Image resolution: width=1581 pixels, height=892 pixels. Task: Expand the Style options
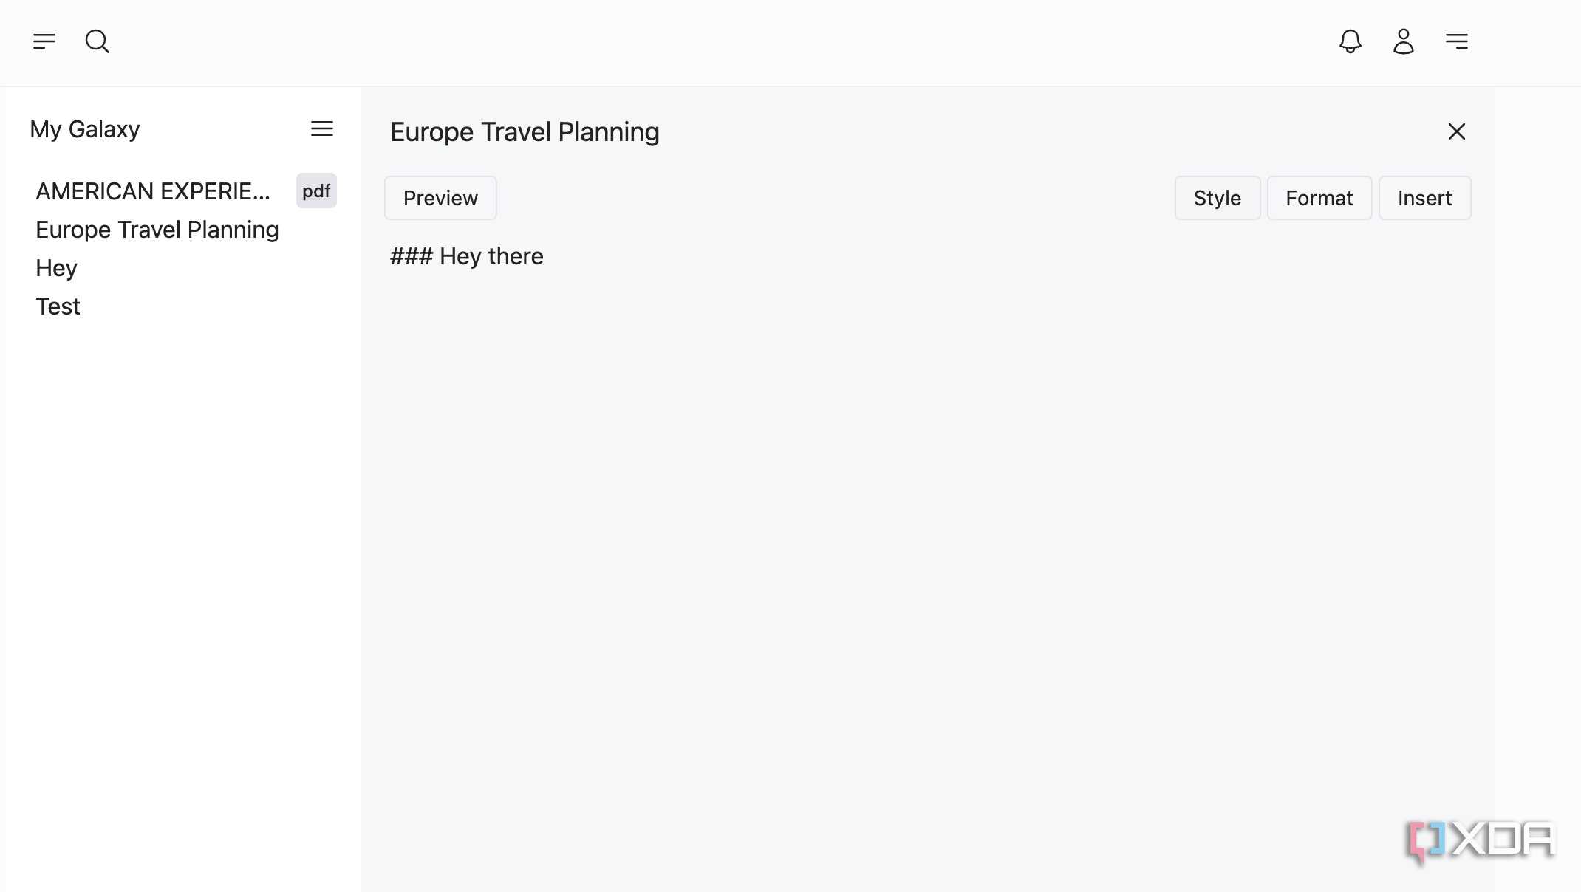1218,198
